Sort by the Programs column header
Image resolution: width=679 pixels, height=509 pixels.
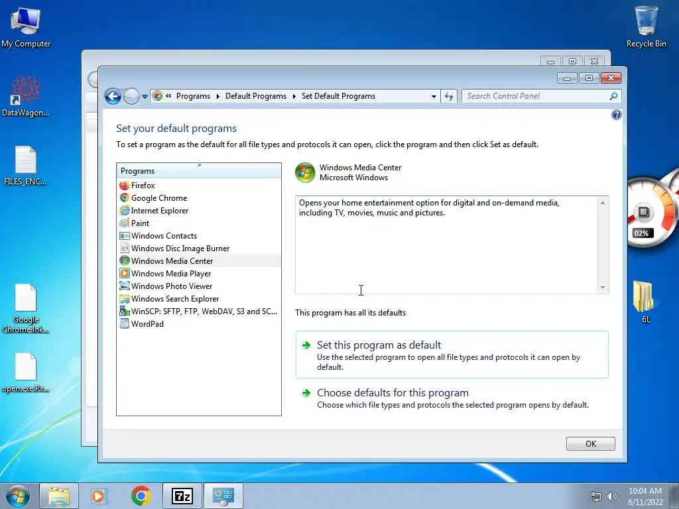(199, 171)
